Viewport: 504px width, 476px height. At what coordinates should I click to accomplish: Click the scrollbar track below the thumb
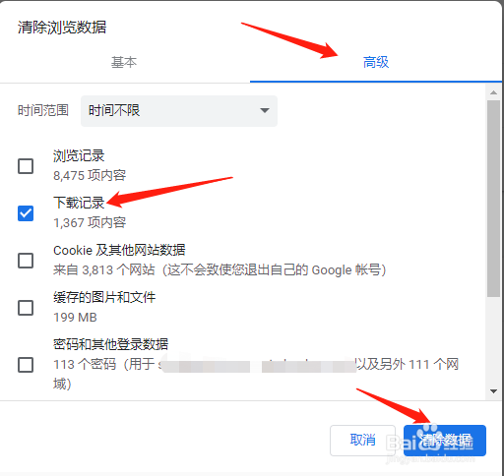coord(493,341)
